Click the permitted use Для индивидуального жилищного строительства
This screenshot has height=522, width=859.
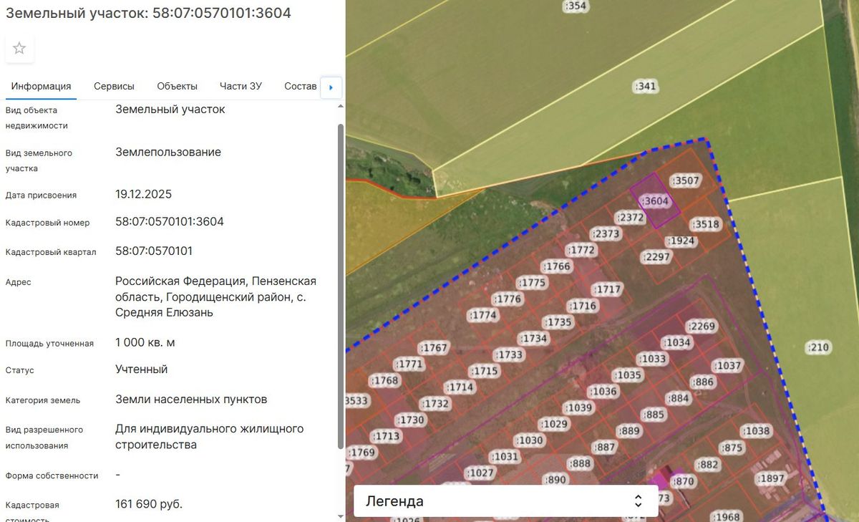(x=210, y=437)
